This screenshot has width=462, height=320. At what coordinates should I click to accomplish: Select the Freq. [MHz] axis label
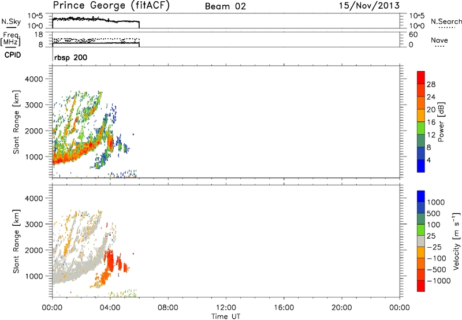click(x=10, y=39)
